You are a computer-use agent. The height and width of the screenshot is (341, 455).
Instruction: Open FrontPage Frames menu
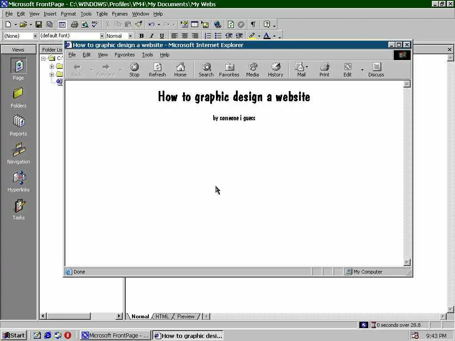[x=120, y=14]
